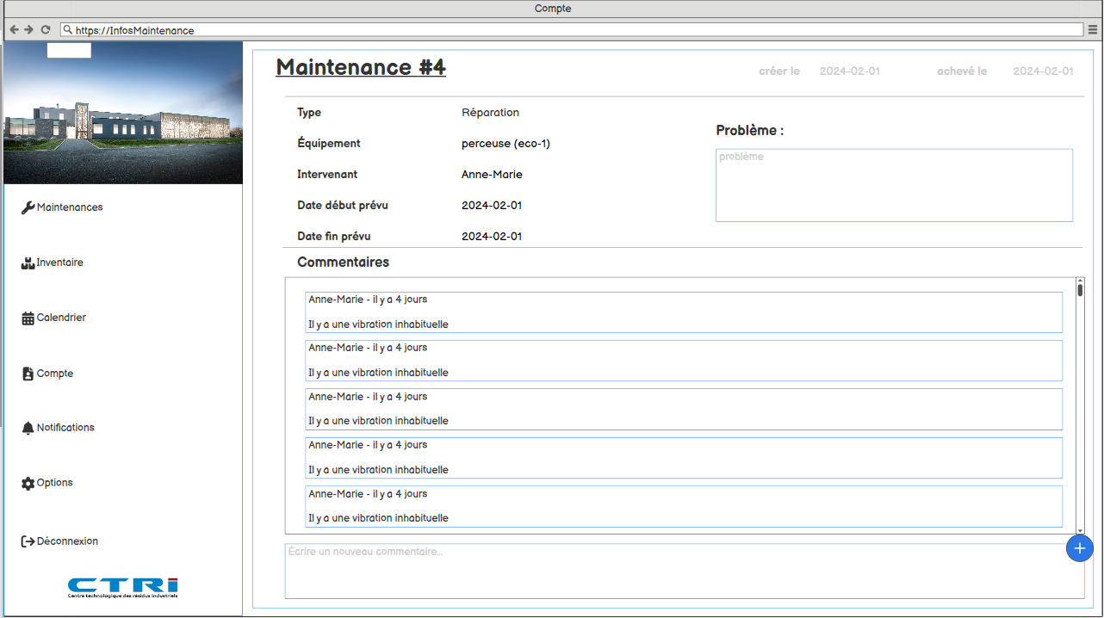
Task: Click the comments scrollbar thumb
Action: coord(1080,289)
